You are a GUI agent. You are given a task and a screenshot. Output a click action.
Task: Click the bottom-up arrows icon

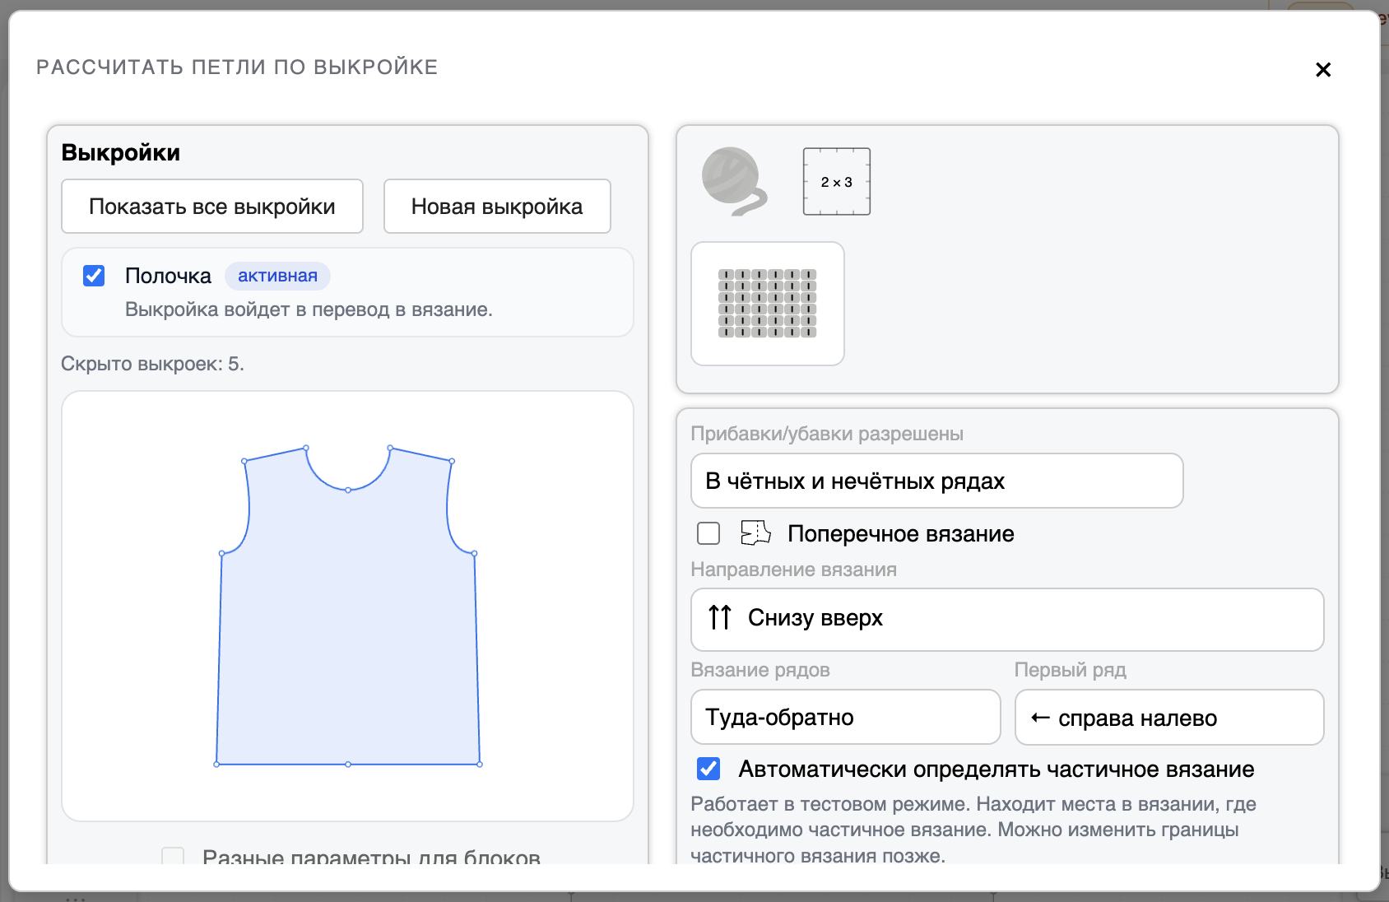[720, 617]
